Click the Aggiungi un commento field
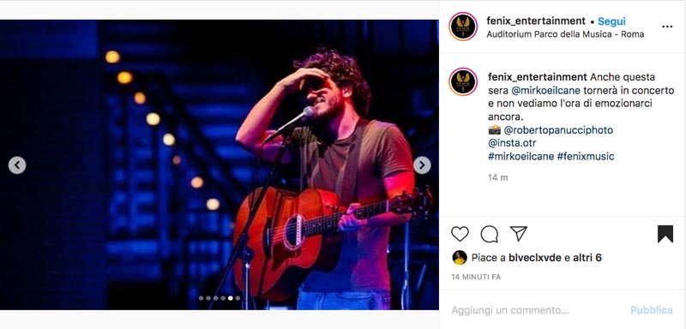686x329 pixels. click(x=539, y=310)
